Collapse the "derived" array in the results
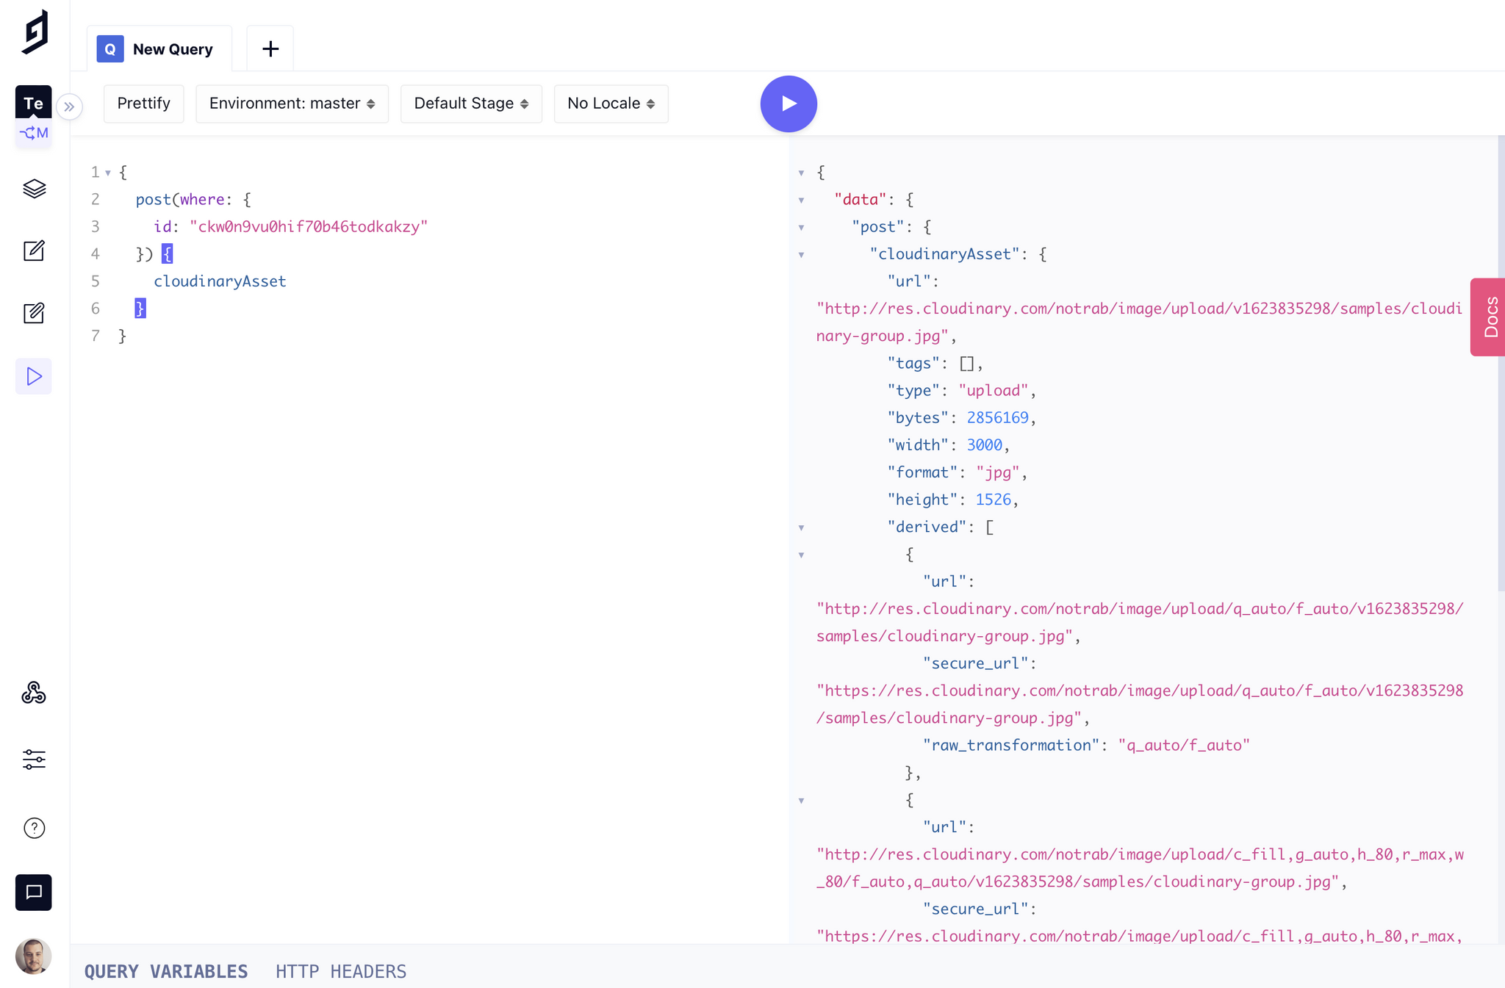 [x=801, y=527]
